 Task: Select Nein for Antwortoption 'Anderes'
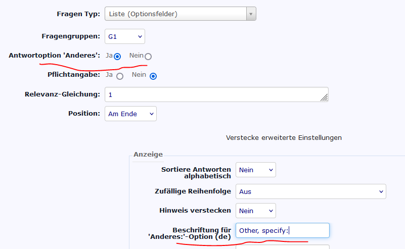coord(148,56)
